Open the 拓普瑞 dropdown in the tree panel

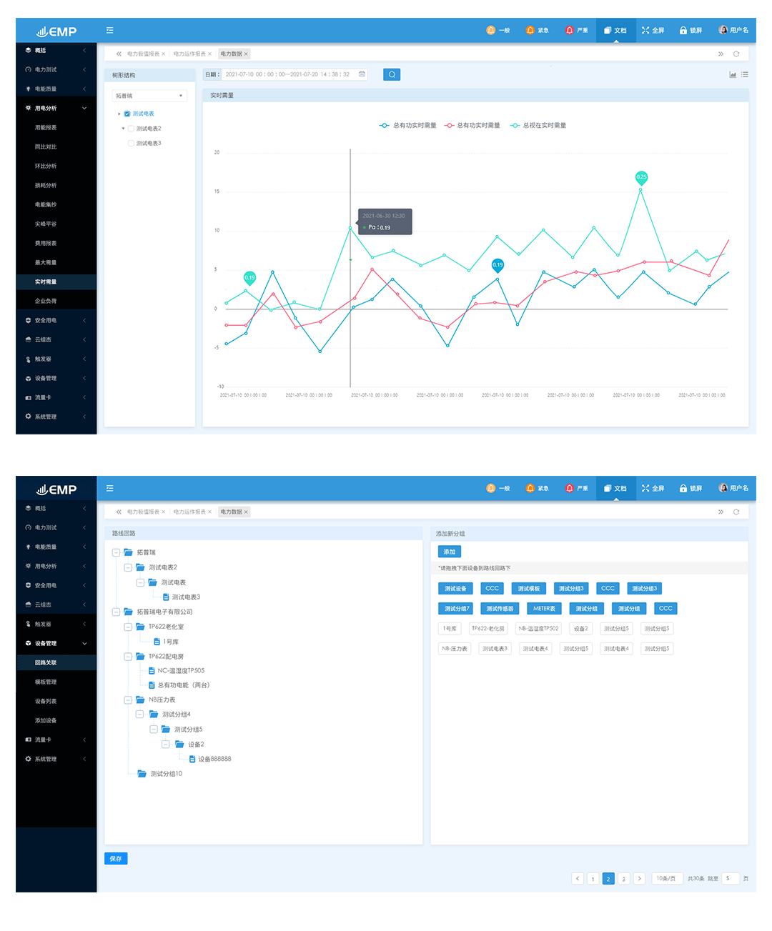(x=150, y=96)
